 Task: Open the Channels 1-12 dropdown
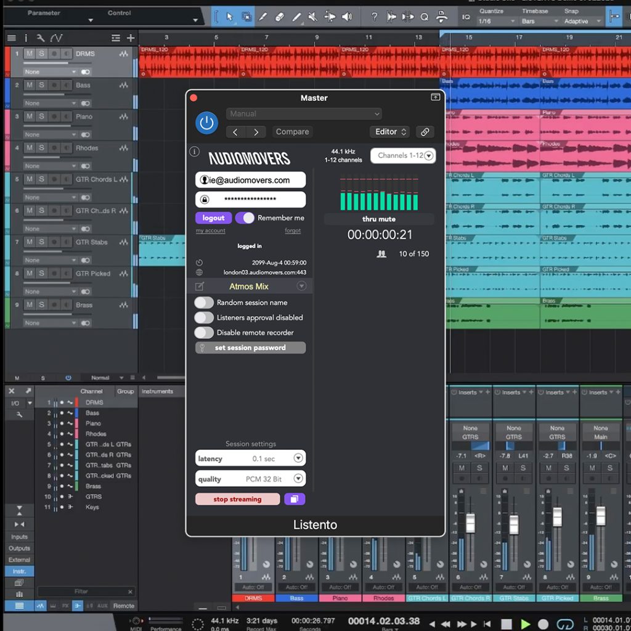(404, 155)
